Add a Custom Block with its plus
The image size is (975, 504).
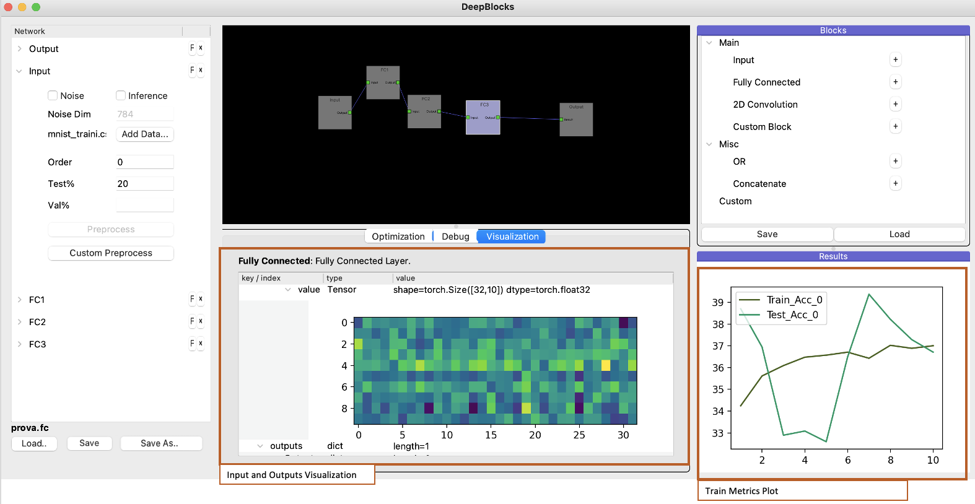895,126
